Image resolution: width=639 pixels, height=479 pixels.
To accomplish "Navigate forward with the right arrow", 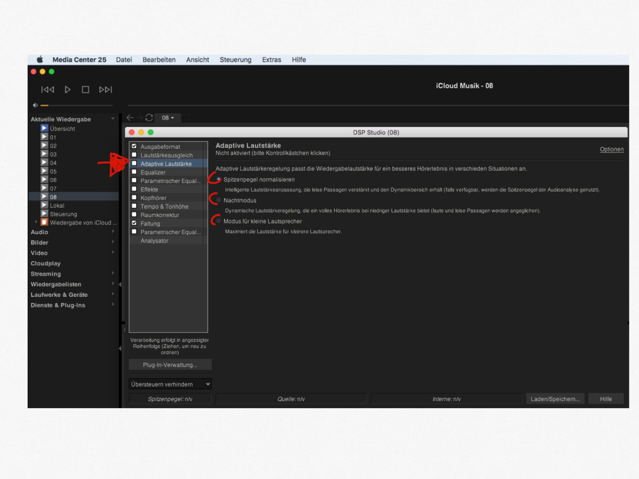I will pos(140,118).
